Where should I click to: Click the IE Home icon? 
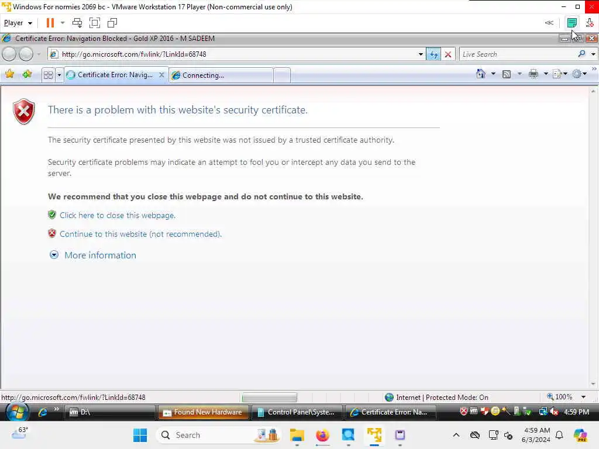point(481,74)
